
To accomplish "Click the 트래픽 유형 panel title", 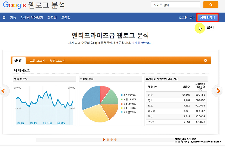I will point(87,79).
